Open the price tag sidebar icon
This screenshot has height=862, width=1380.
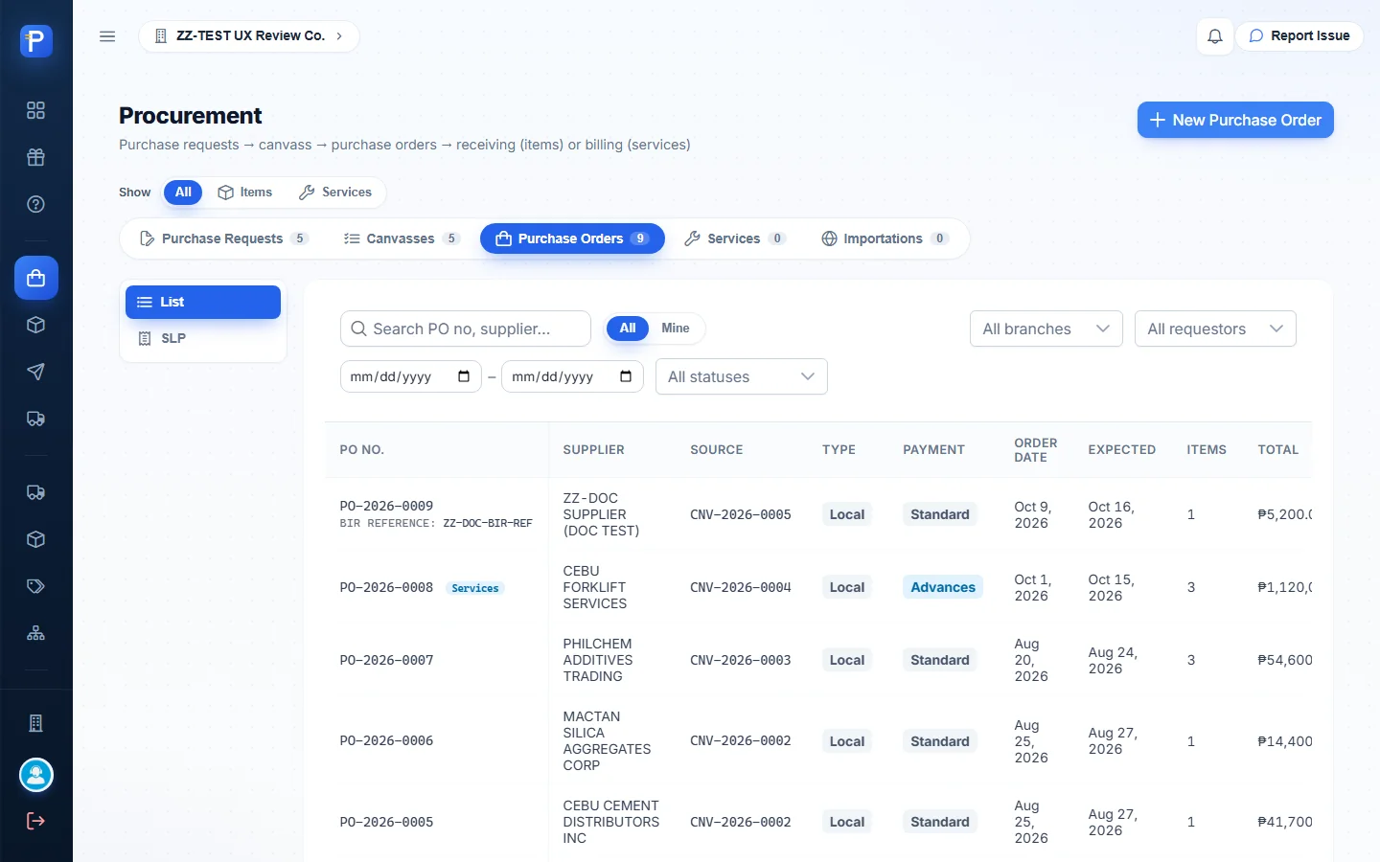(36, 586)
